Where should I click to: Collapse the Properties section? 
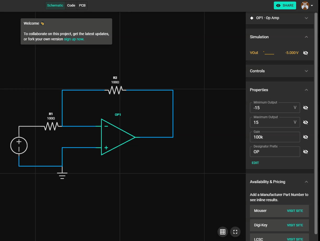306,90
